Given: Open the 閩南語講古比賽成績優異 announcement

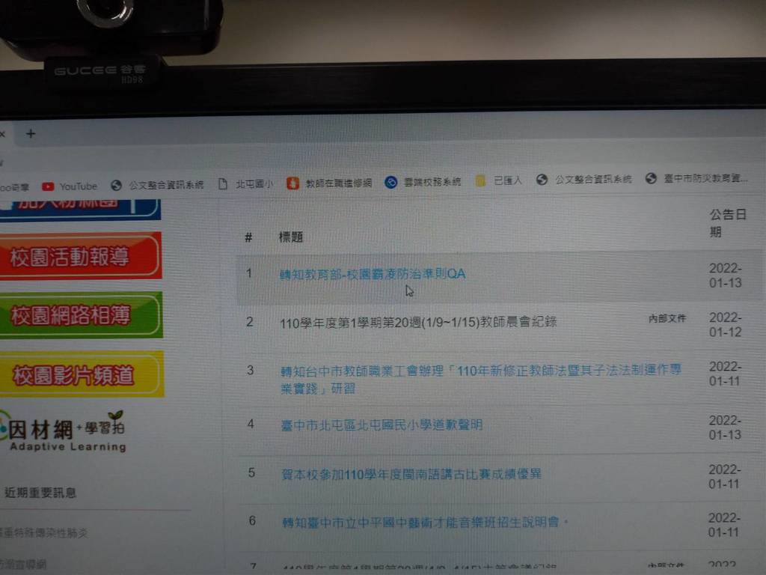Looking at the screenshot, I should click(x=411, y=474).
